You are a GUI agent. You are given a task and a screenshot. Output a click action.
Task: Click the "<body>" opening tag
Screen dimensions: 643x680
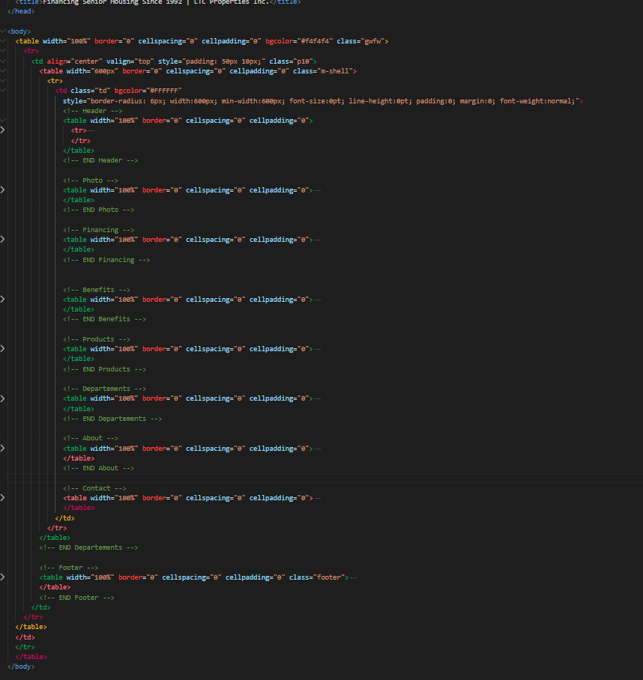[x=19, y=31]
